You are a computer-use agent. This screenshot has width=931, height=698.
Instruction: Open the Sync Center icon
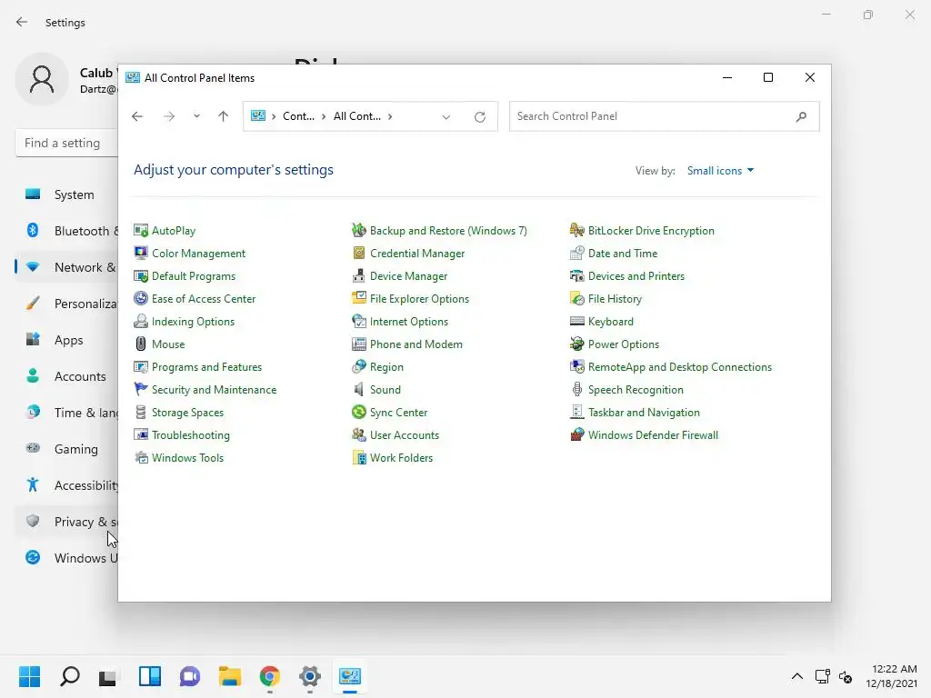click(x=358, y=412)
